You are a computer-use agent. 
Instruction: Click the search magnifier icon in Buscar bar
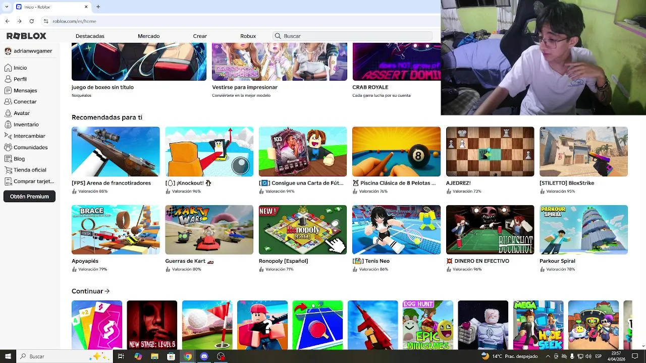[x=278, y=36]
